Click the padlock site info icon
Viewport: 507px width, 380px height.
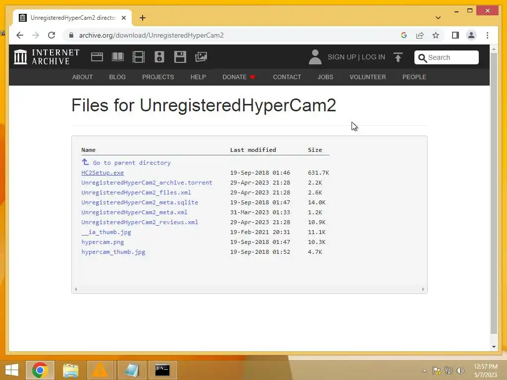(71, 35)
